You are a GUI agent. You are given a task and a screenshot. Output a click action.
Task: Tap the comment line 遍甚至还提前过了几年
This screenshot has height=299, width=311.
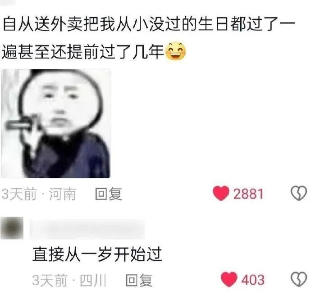pyautogui.click(x=82, y=51)
